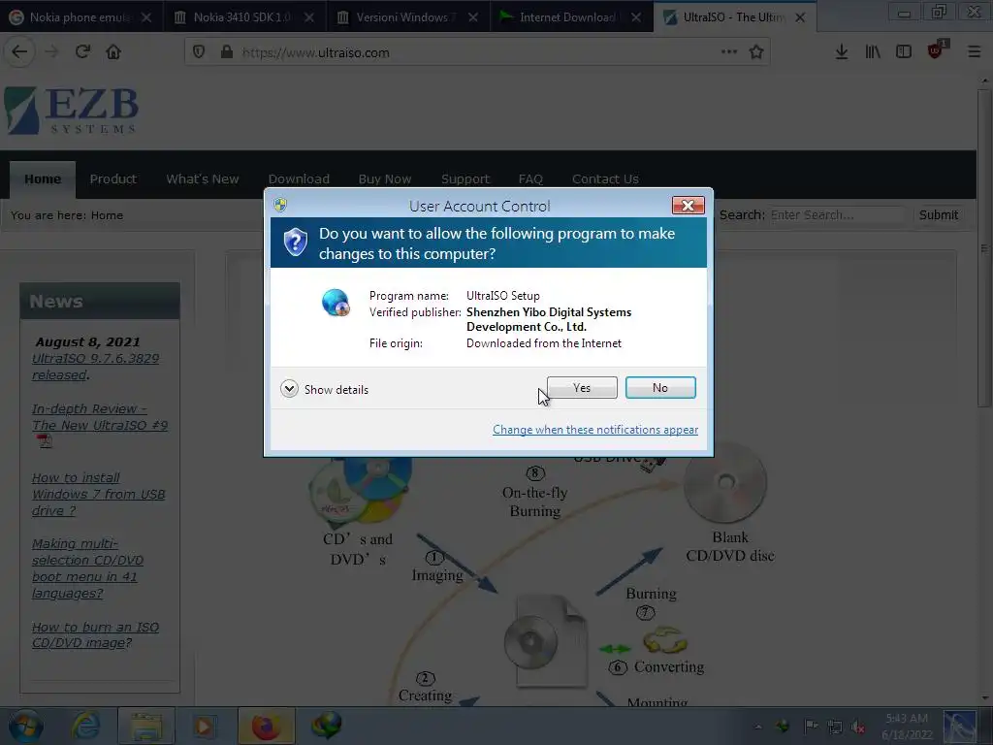Viewport: 993px width, 745px height.
Task: Open the FAQ navigation item
Action: tap(530, 179)
